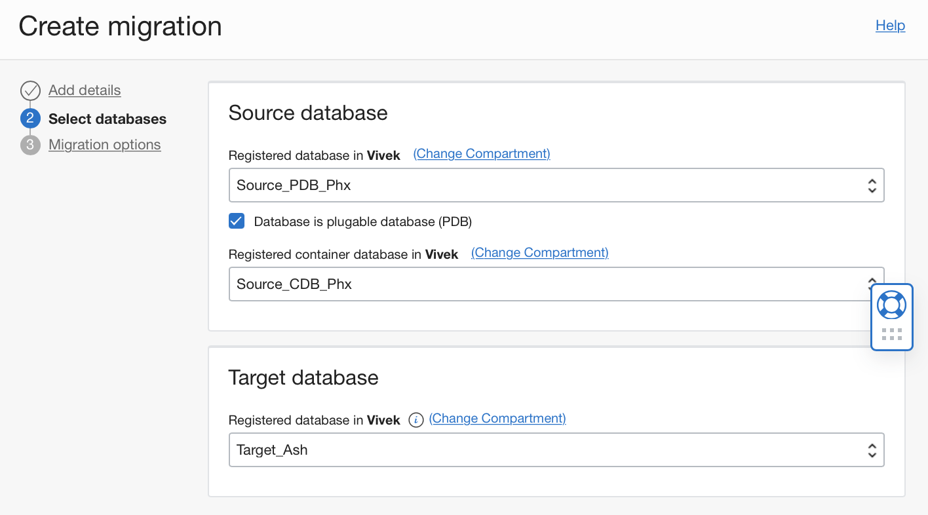Show info icon tooltip for target database
Viewport: 928px width, 515px height.
416,420
